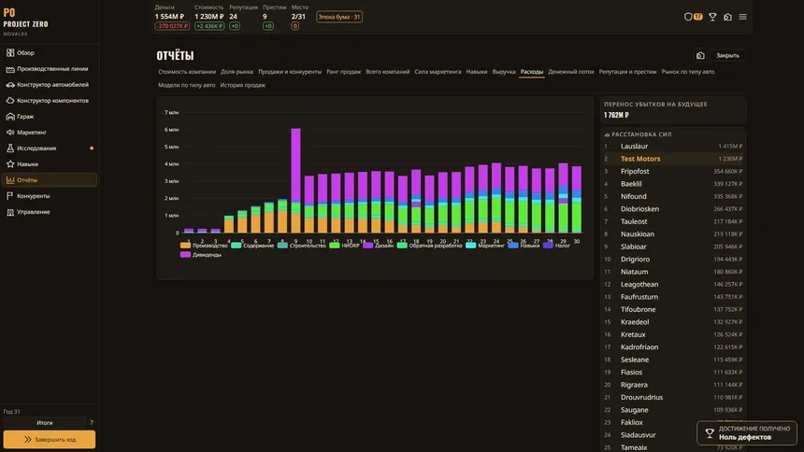Screen dimensions: 804x452
Task: Toggle the НИОКР series in chart legend
Action: (x=345, y=246)
